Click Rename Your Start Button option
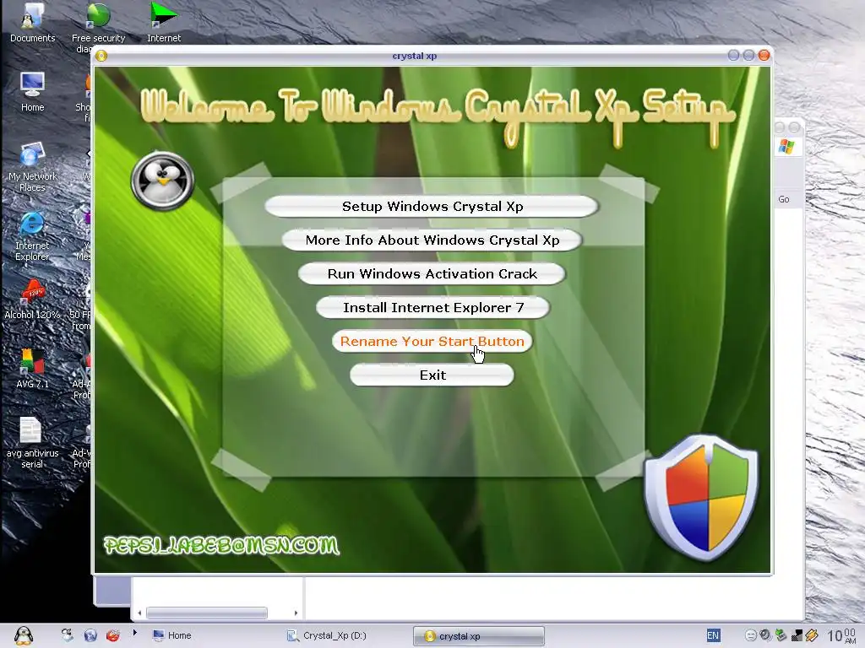Image resolution: width=865 pixels, height=648 pixels. coord(432,341)
